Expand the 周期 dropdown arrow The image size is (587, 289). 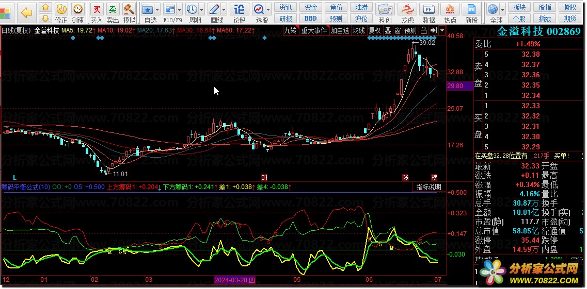(202, 9)
